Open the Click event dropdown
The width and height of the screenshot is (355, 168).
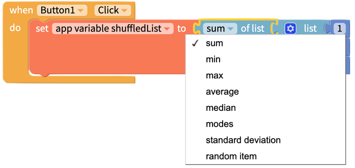pos(112,10)
